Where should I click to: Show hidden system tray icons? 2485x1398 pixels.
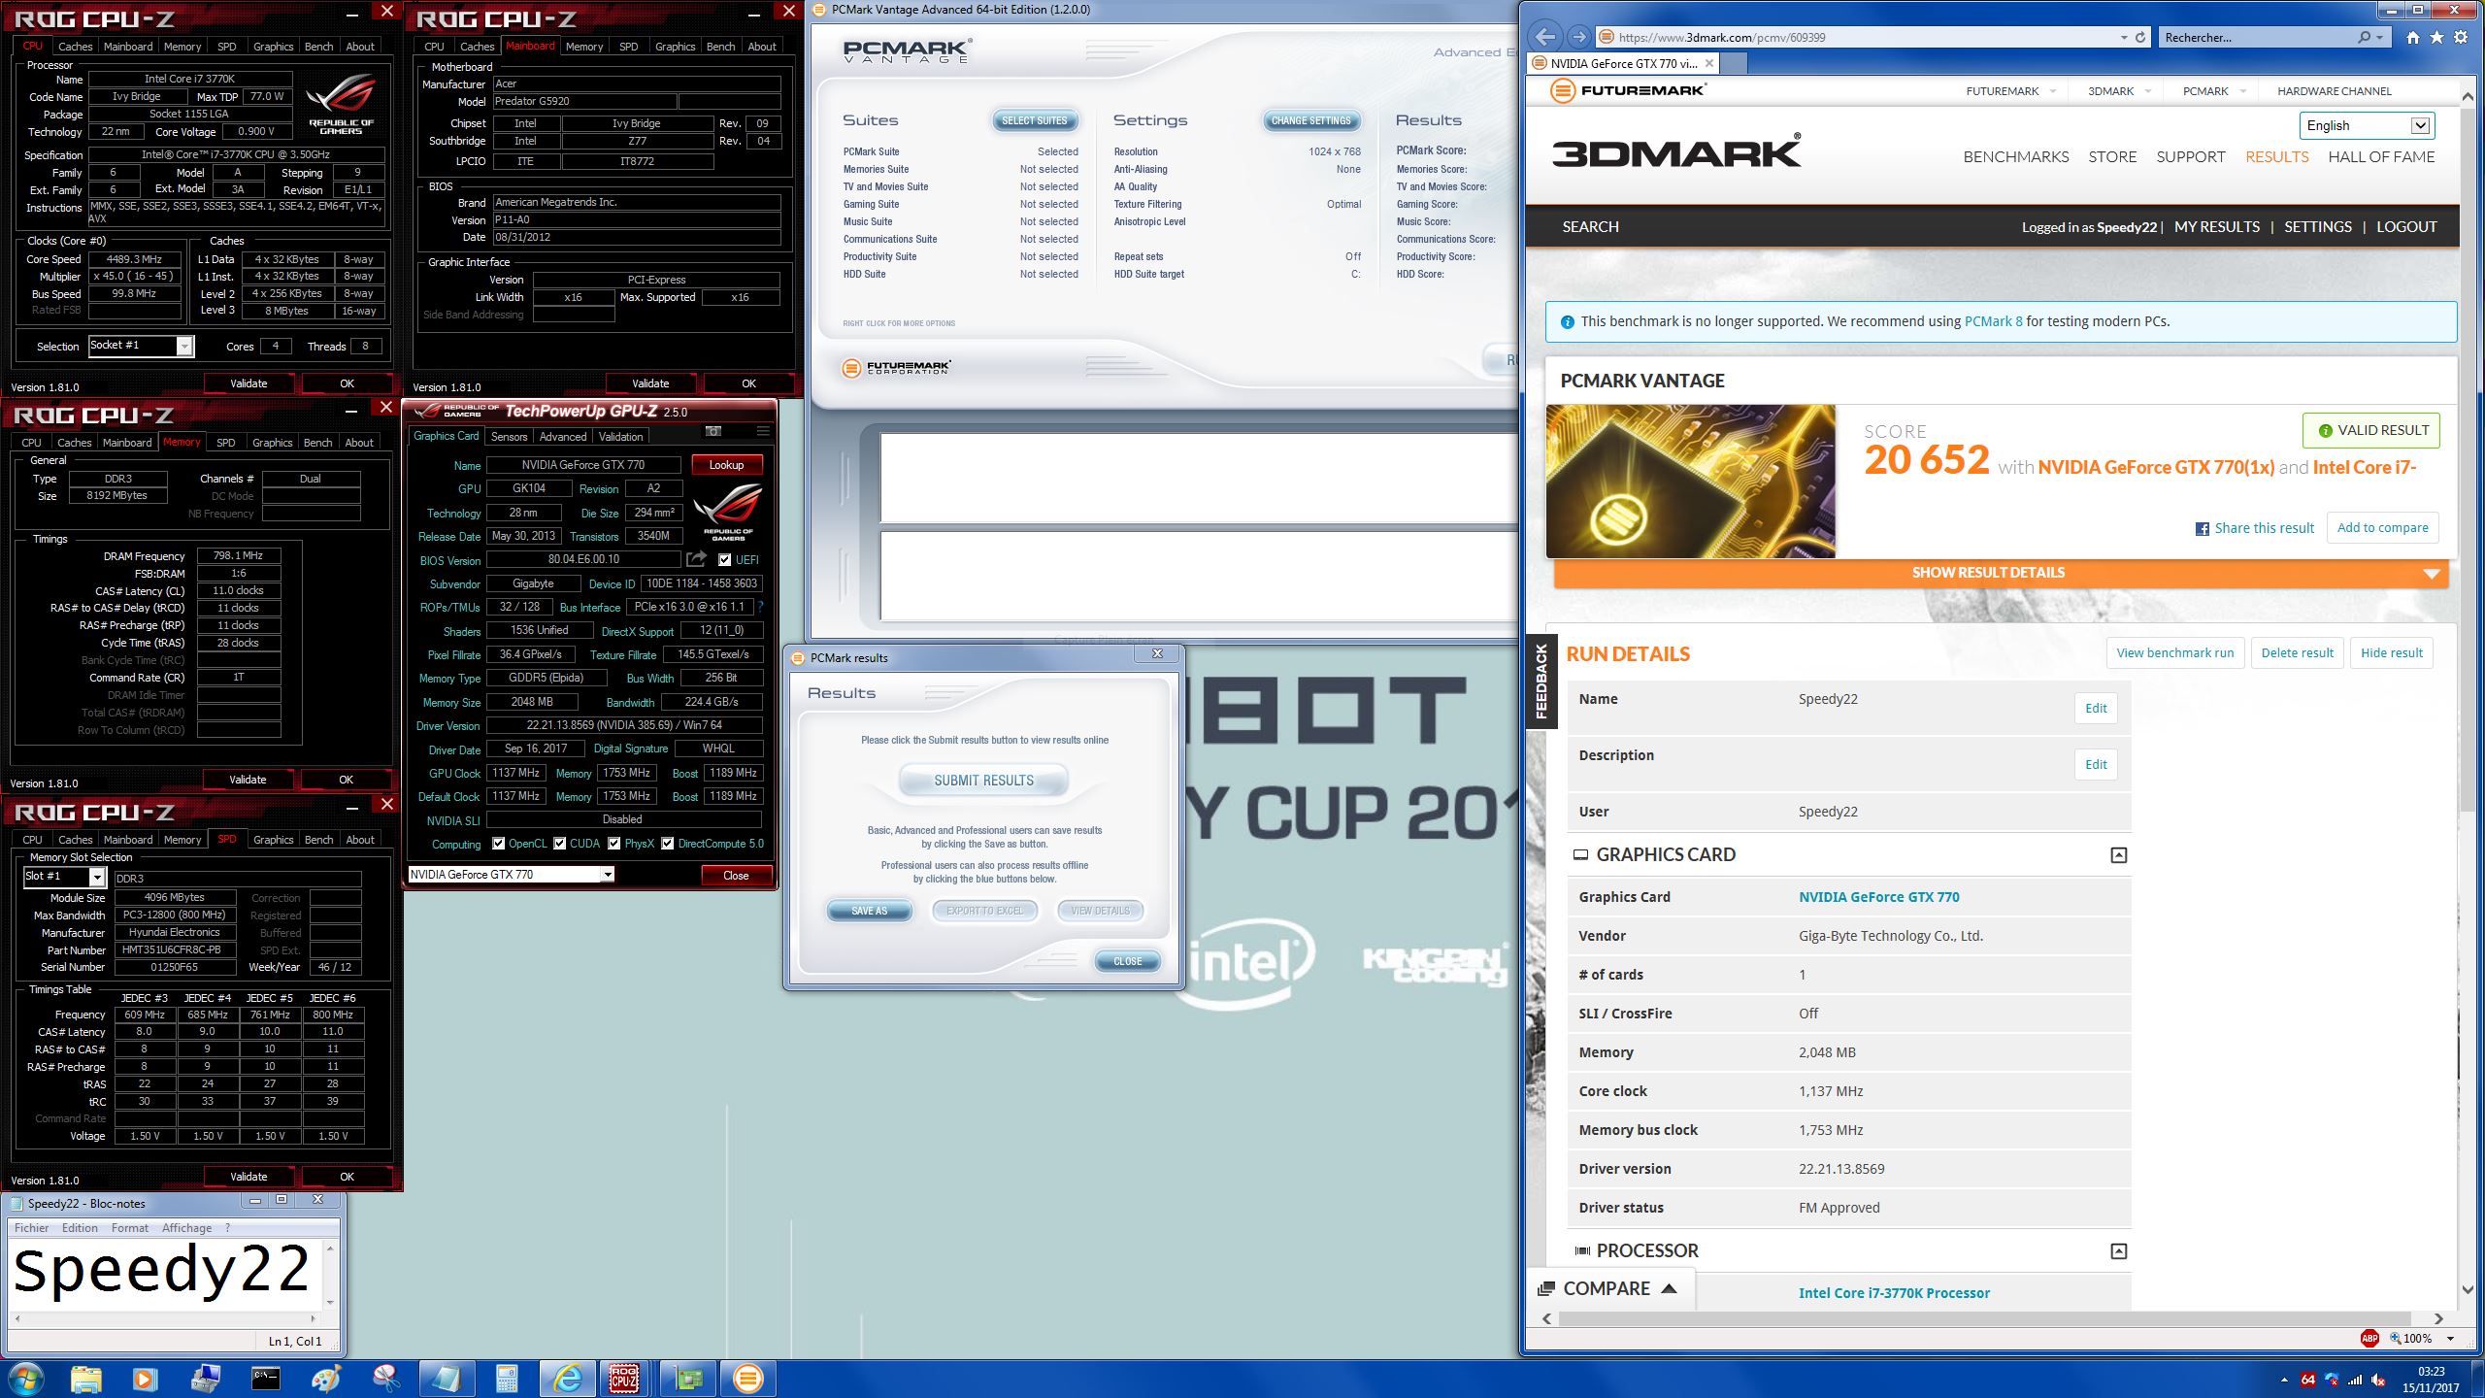click(2283, 1380)
